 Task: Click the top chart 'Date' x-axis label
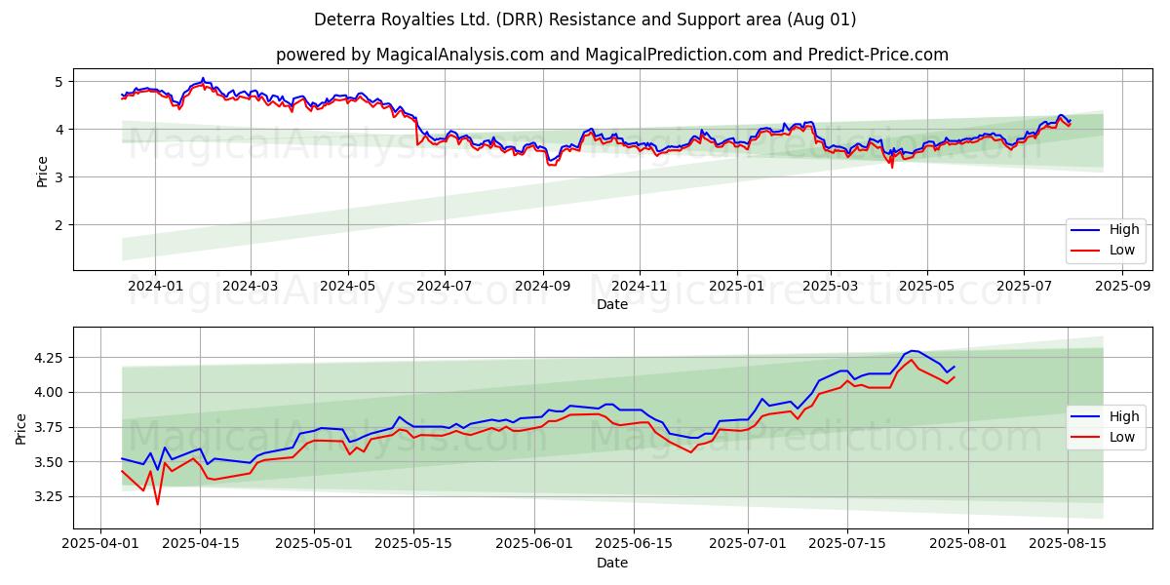pyautogui.click(x=612, y=305)
